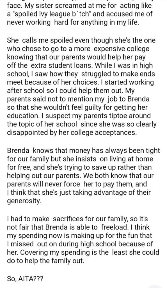This screenshot has width=167, height=288.
Task: Click the line starting "I had to make sacrifices"
Action: pyautogui.click(x=77, y=219)
